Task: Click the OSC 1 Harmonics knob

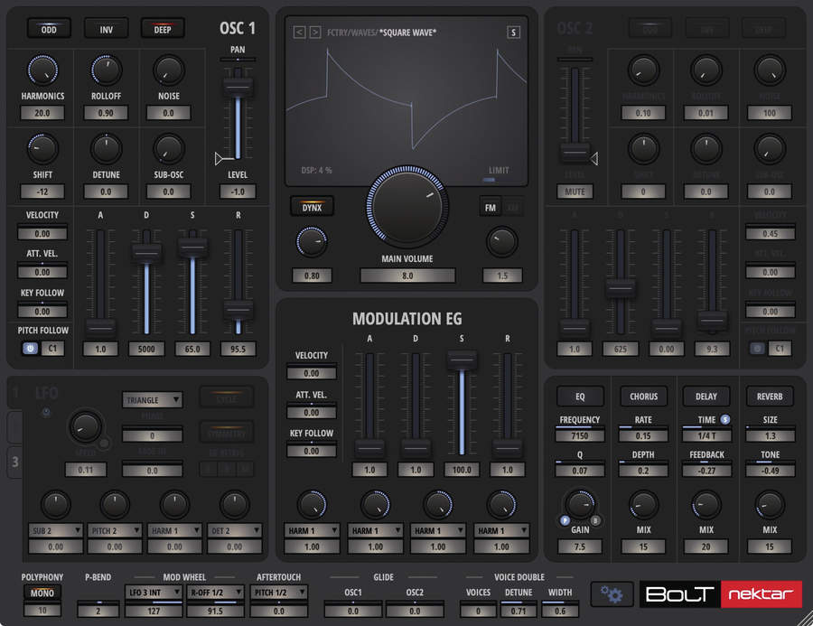Action: point(42,70)
